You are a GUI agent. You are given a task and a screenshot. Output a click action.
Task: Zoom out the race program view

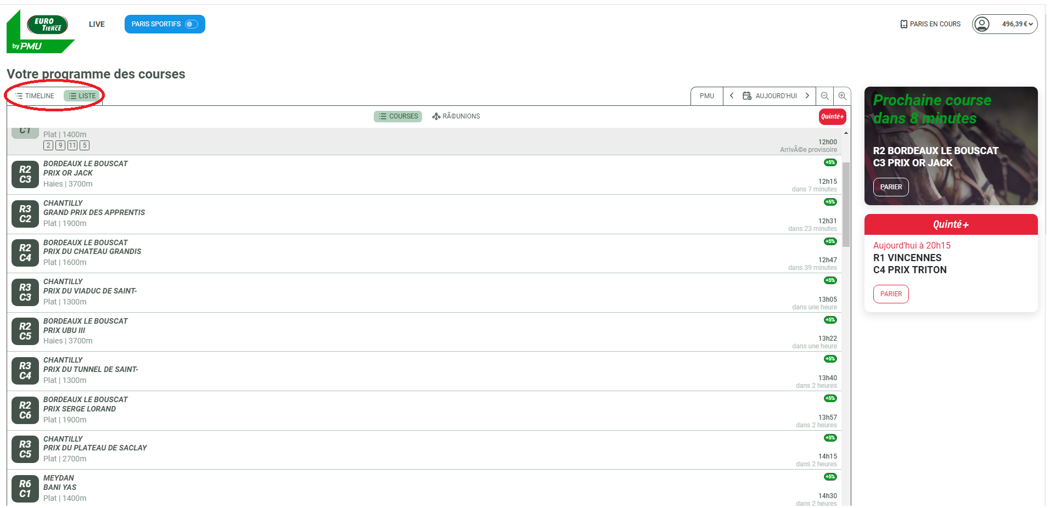point(824,96)
